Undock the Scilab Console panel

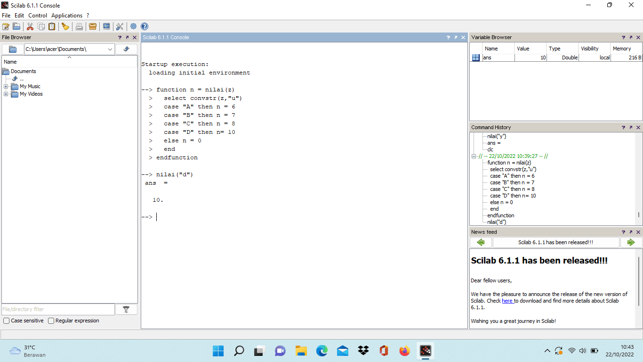(456, 37)
